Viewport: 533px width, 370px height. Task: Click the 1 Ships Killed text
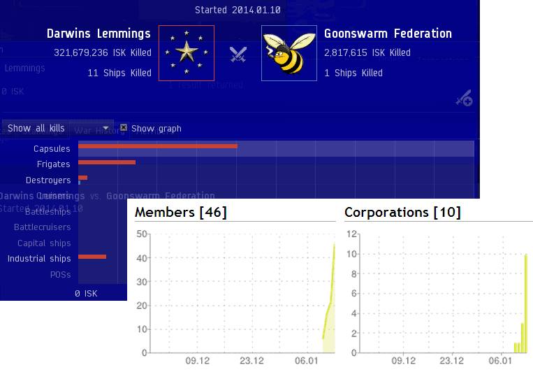click(x=353, y=73)
